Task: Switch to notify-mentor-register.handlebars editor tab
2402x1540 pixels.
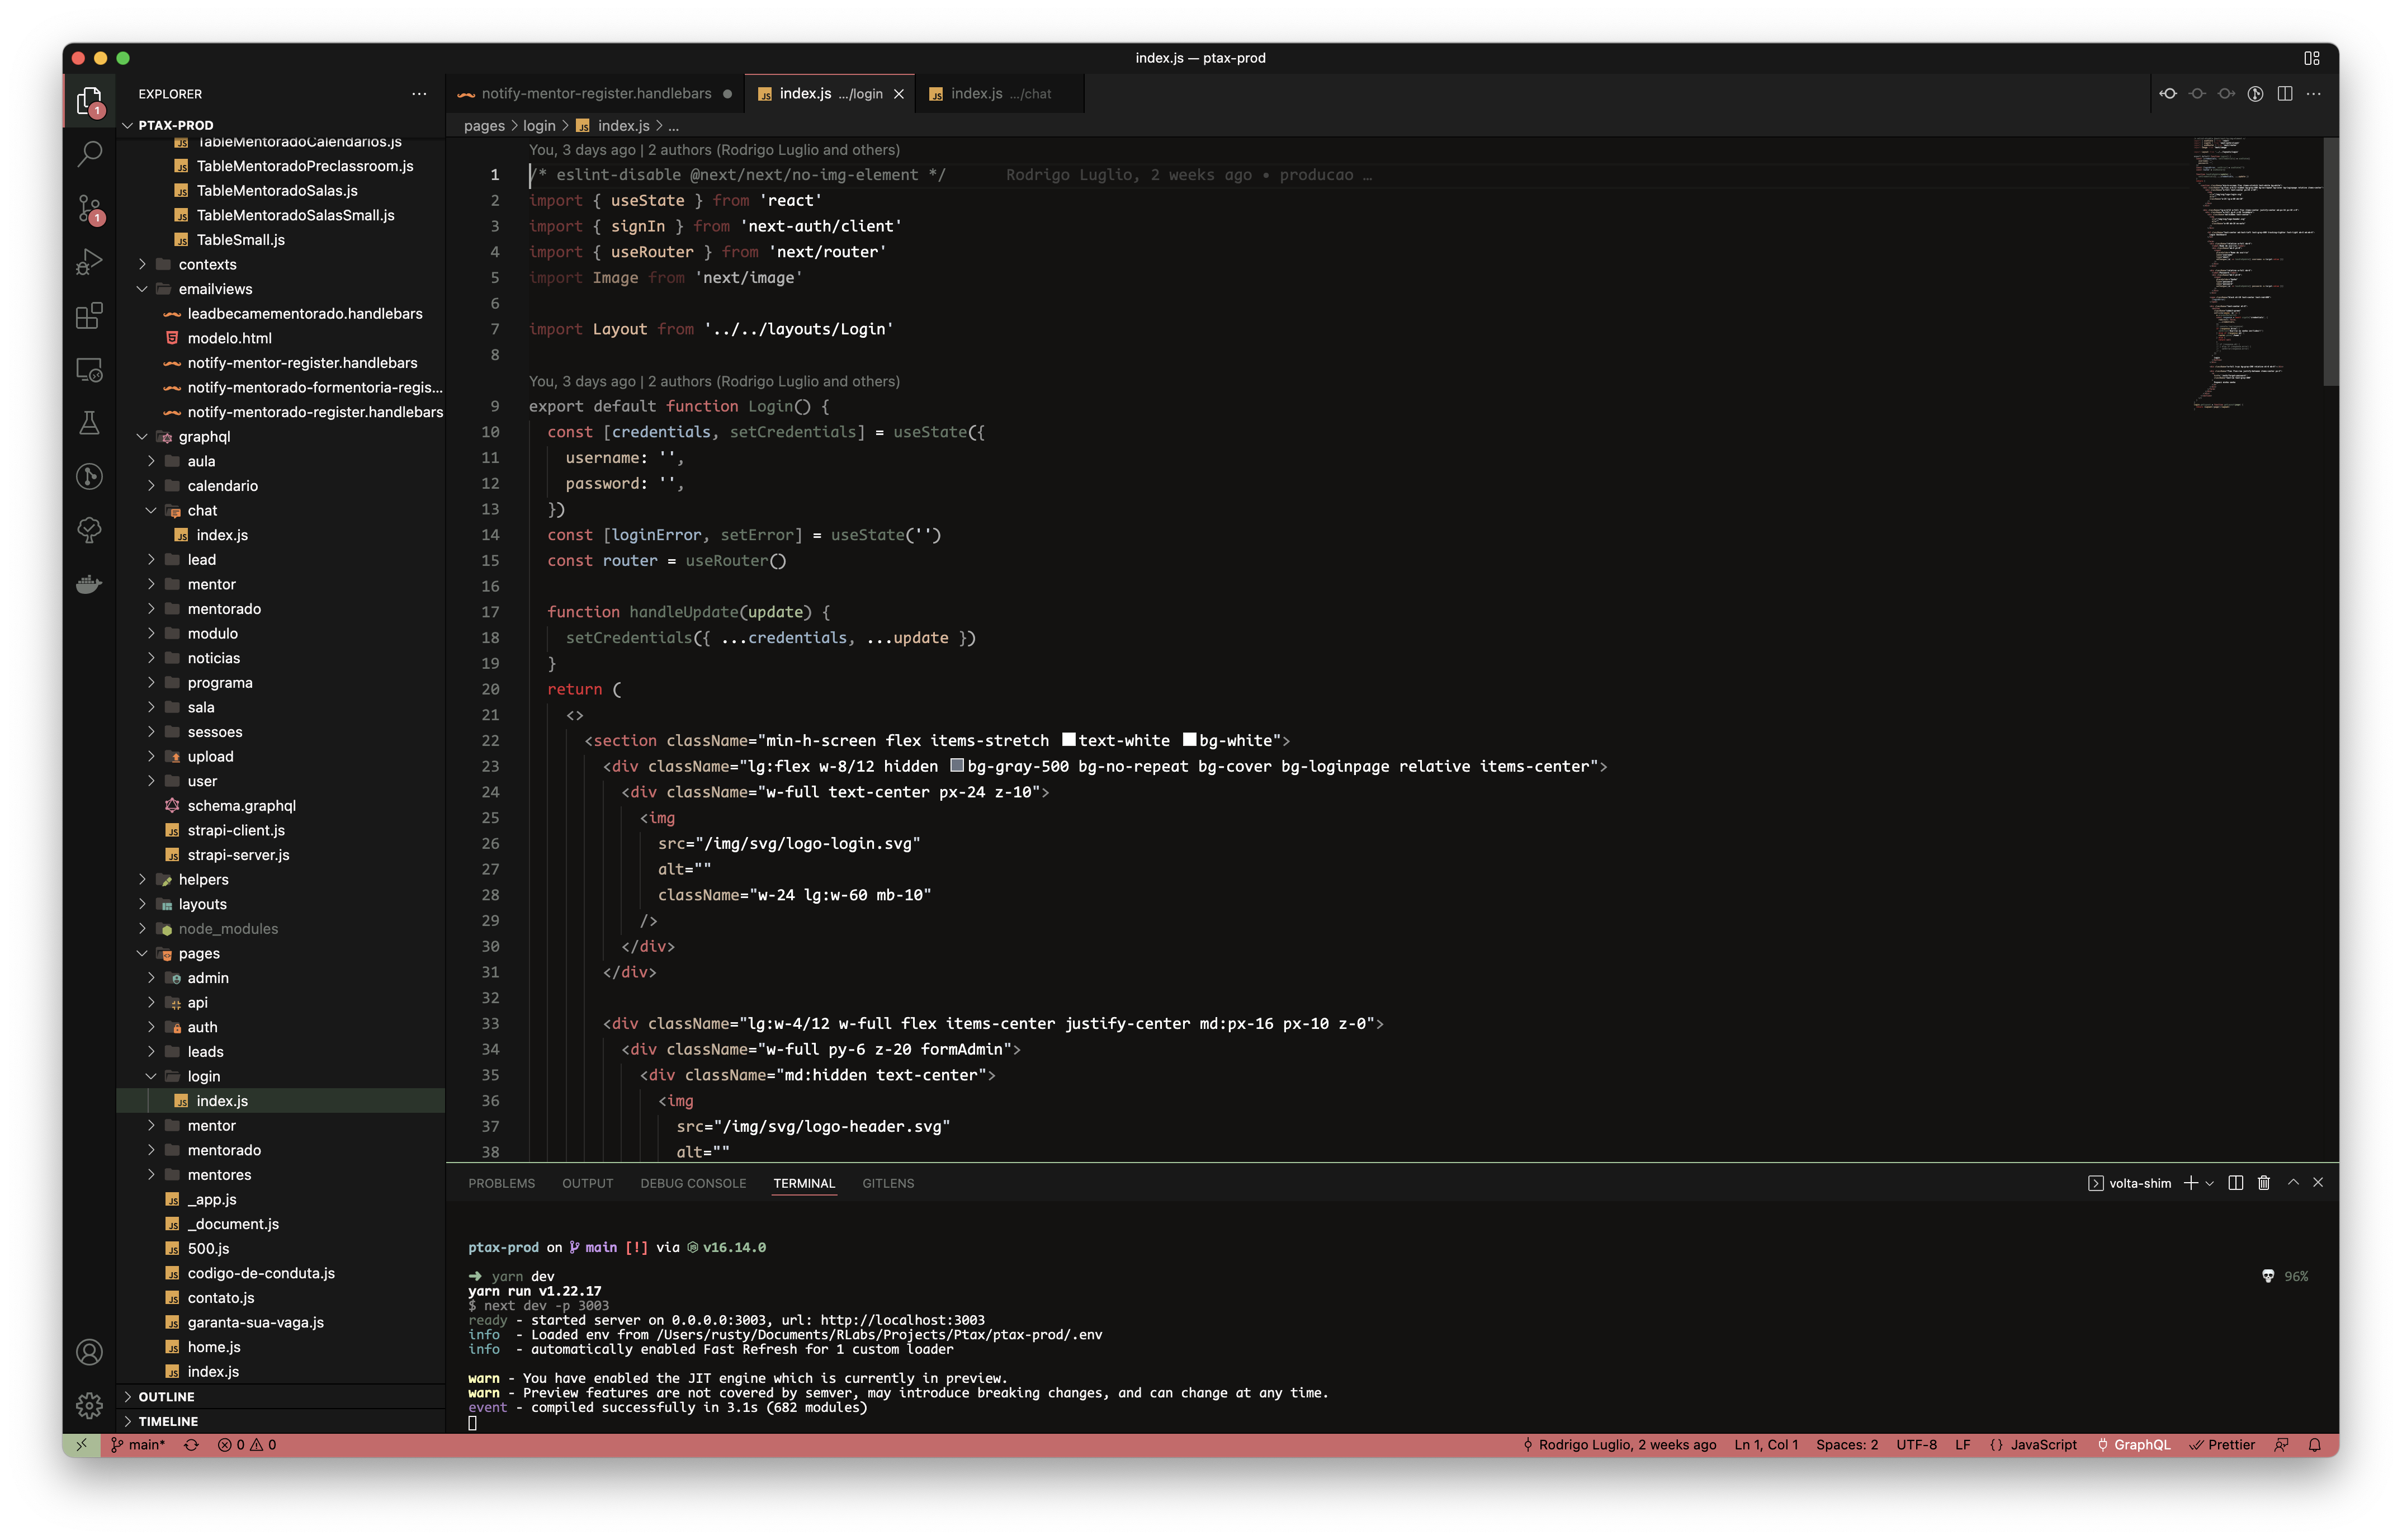Action: 596,94
